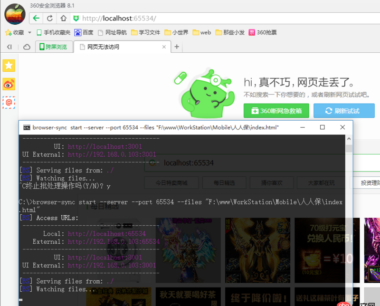This screenshot has width=380, height=306.
Task: Click the @ icon in the left sidebar
Action: point(9,102)
